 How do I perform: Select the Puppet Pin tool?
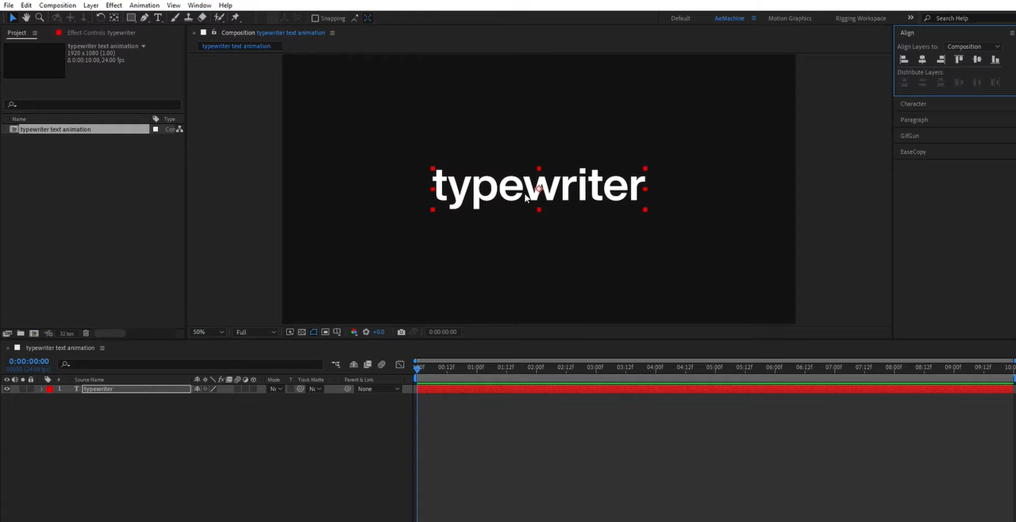235,17
